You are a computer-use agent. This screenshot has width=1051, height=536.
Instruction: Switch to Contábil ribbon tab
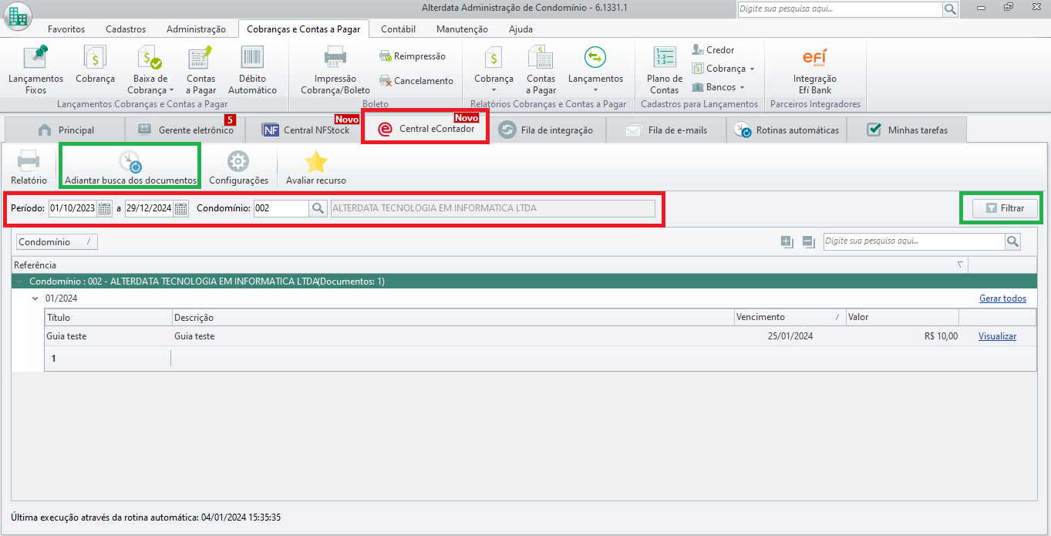[399, 29]
